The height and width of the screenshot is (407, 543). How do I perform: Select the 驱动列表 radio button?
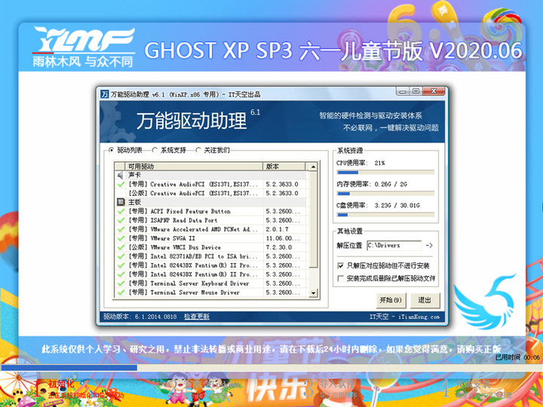coord(111,150)
